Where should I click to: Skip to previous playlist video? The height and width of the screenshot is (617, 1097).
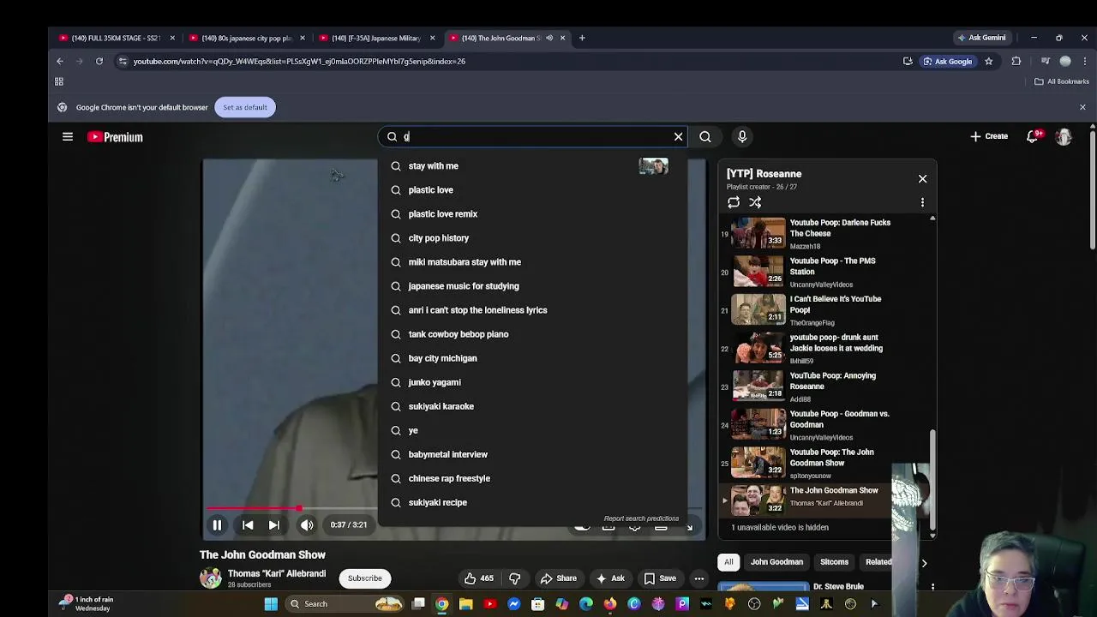tap(248, 525)
